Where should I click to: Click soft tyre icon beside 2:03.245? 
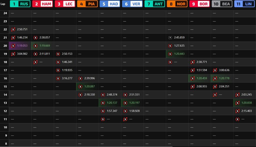237,95
